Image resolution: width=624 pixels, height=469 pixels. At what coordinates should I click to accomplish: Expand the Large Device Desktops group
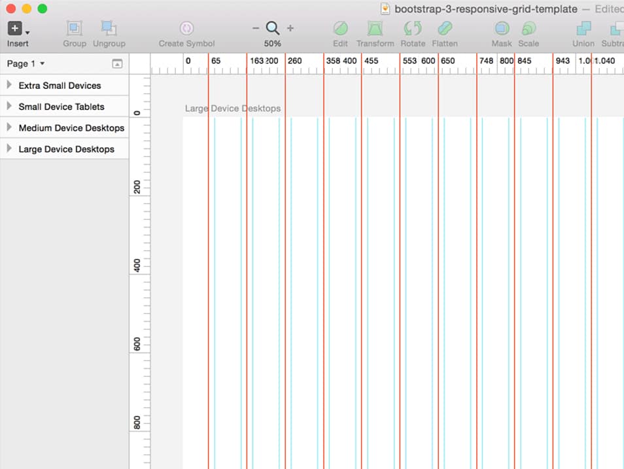point(9,149)
